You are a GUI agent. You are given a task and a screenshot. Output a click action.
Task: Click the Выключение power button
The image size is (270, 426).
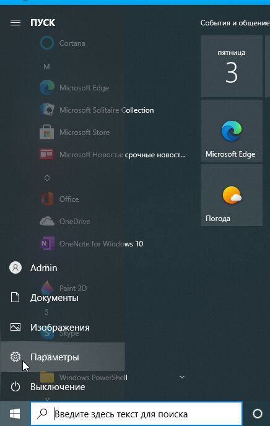(x=63, y=386)
